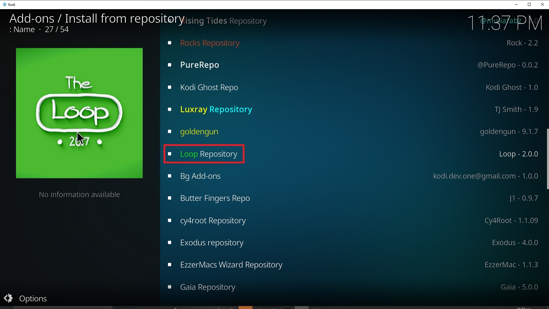Maximize the Kodi window
The height and width of the screenshot is (309, 549).
pyautogui.click(x=529, y=5)
